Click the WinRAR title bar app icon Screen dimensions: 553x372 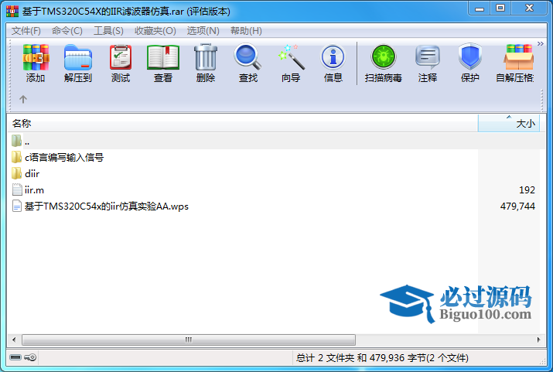(12, 12)
